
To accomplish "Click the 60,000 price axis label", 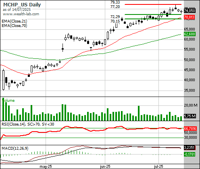I will tap(190, 39).
